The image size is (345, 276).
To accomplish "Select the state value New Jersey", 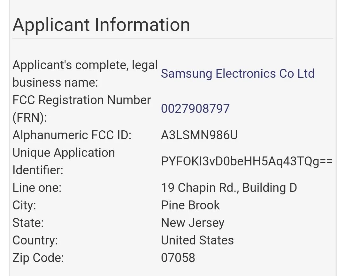I will click(193, 222).
